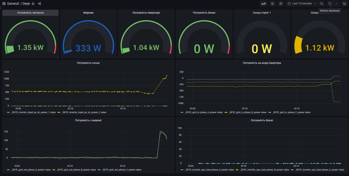The height and width of the screenshot is (176, 349).
Task: Click the Deye dashboard title breadcrumb
Action: tap(26, 4)
